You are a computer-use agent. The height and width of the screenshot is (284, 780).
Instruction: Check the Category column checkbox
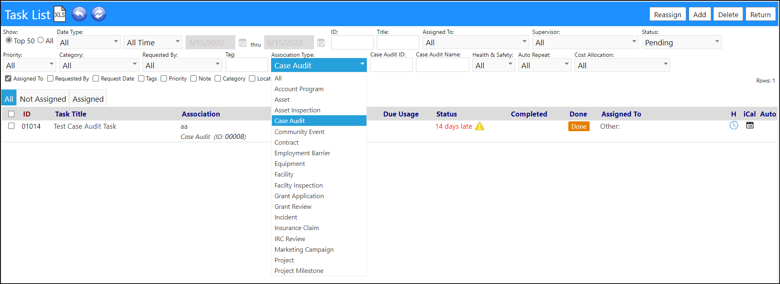(218, 78)
